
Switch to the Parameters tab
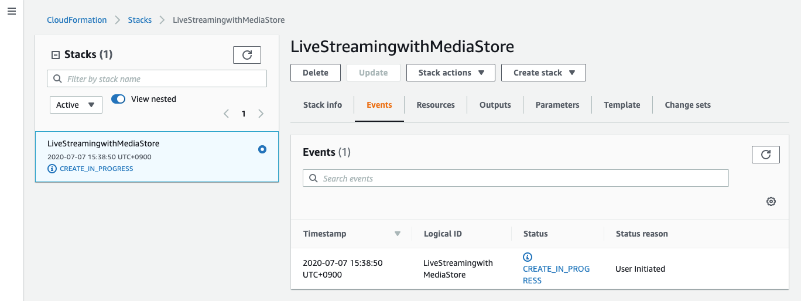tap(557, 105)
